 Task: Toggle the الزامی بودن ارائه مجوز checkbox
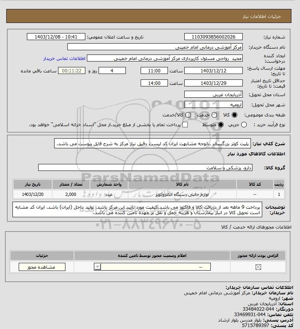point(258,267)
